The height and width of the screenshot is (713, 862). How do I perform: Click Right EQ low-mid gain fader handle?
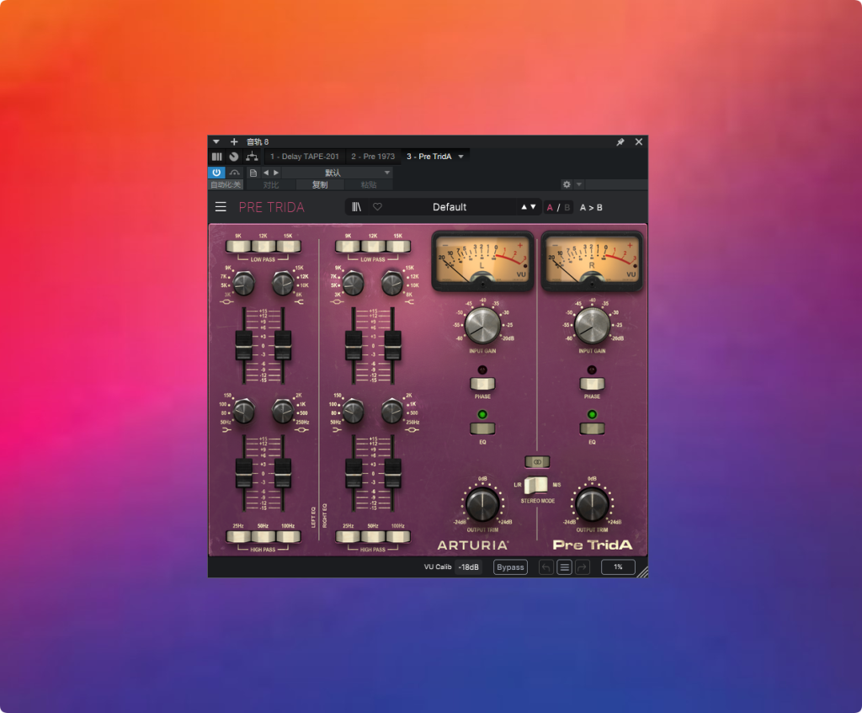[x=392, y=474]
